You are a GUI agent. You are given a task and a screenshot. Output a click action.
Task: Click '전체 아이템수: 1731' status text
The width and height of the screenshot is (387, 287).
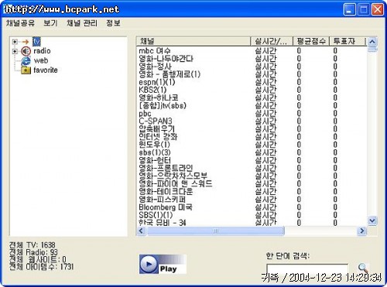pyautogui.click(x=42, y=267)
